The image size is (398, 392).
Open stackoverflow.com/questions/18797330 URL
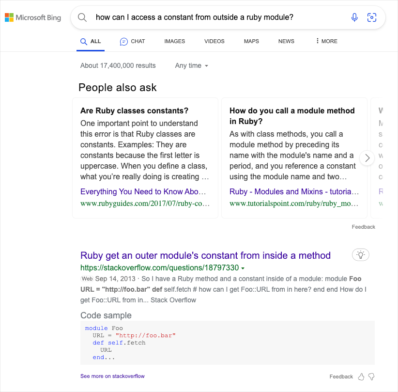[160, 268]
